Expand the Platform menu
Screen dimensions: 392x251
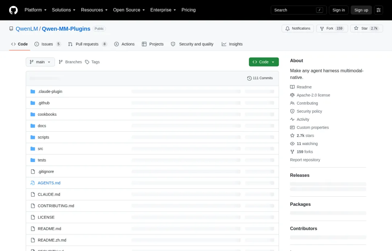click(x=36, y=10)
